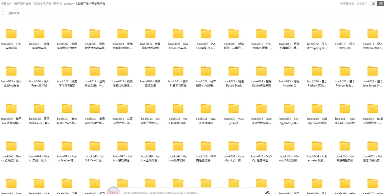Viewport: 384px width, 194px height.
Task: Open book023 精通Elastic Stack folder icon
Action: coord(234,71)
